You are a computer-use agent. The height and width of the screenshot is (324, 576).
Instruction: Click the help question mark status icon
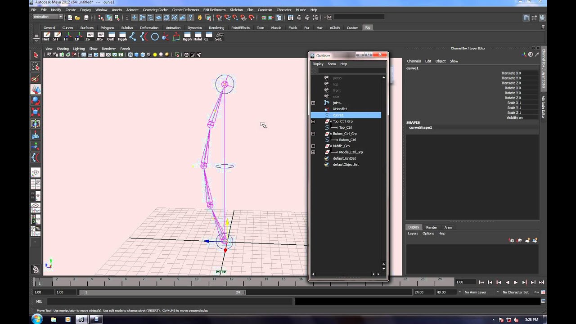(191, 18)
